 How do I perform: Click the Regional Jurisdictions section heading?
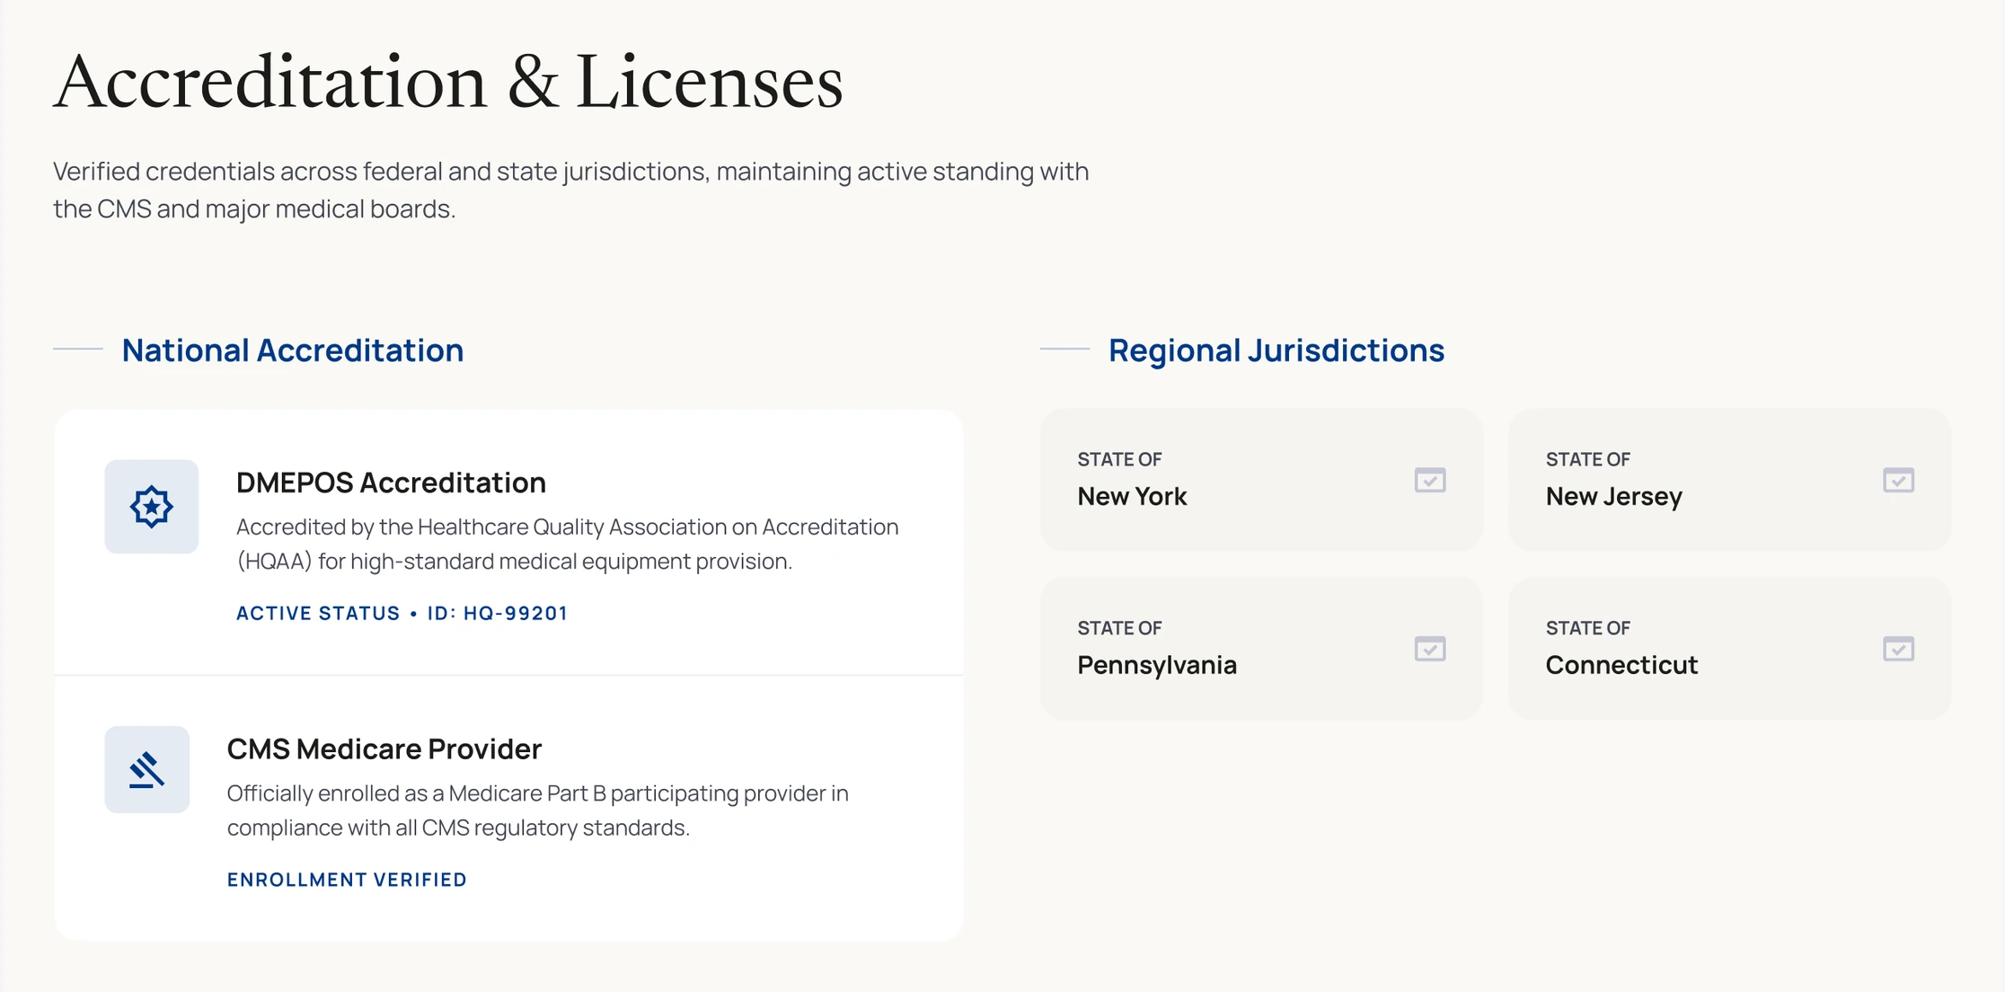click(1276, 350)
